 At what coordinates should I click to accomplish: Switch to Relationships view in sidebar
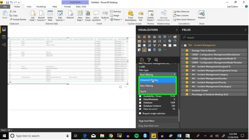[x=4, y=45]
